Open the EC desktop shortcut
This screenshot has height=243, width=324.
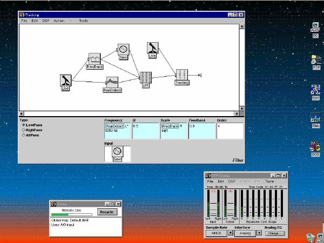315,30
